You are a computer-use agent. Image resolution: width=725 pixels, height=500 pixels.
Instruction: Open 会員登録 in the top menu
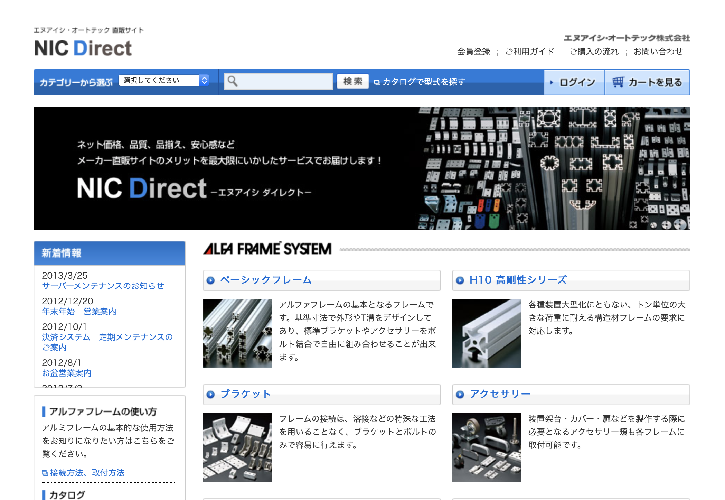[474, 52]
